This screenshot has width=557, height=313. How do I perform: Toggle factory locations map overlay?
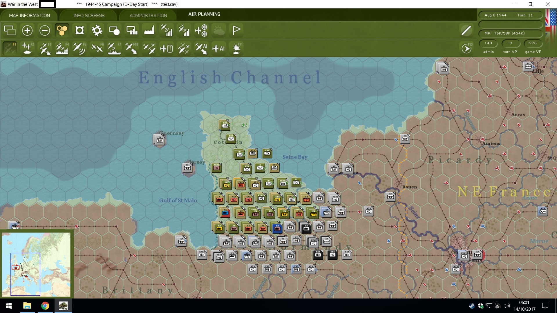pyautogui.click(x=149, y=30)
